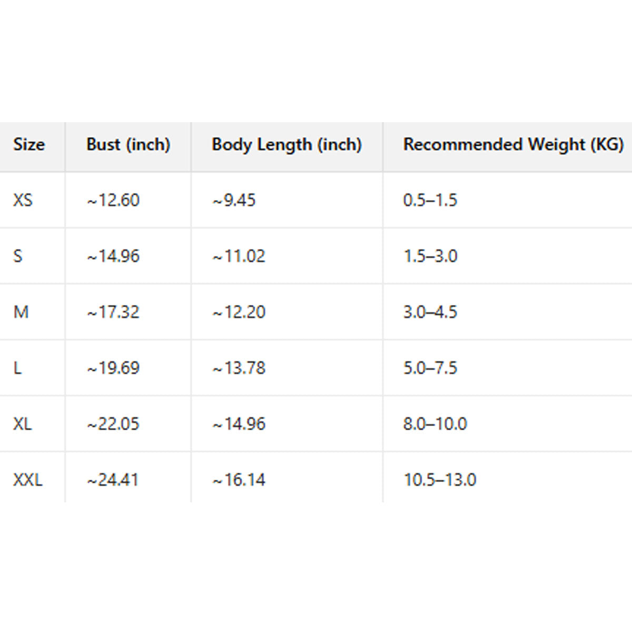This screenshot has height=632, width=632.
Task: Click the 8.0–10.0 weight range
Action: click(435, 423)
